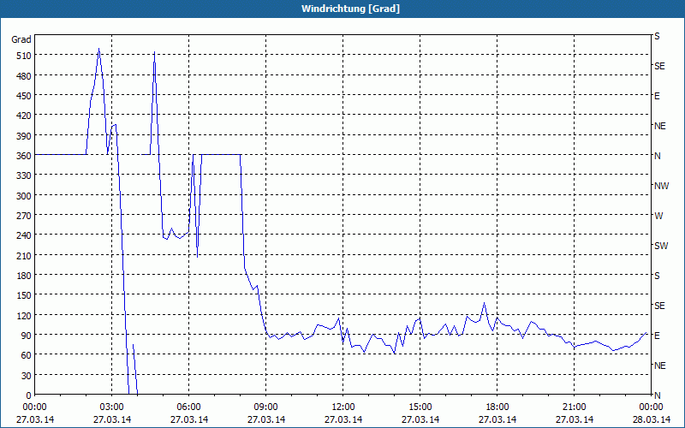Click the 360 y-axis value
Image resolution: width=685 pixels, height=428 pixels.
[23, 156]
